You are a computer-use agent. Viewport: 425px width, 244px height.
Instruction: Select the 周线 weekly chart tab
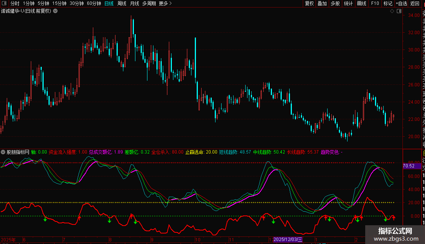click(122, 3)
